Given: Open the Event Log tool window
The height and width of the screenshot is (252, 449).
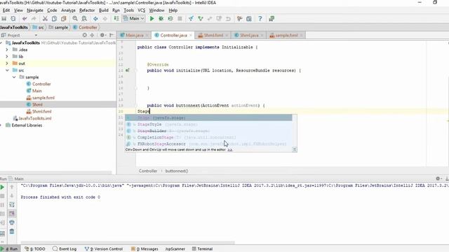Looking at the screenshot, I should [x=65, y=249].
